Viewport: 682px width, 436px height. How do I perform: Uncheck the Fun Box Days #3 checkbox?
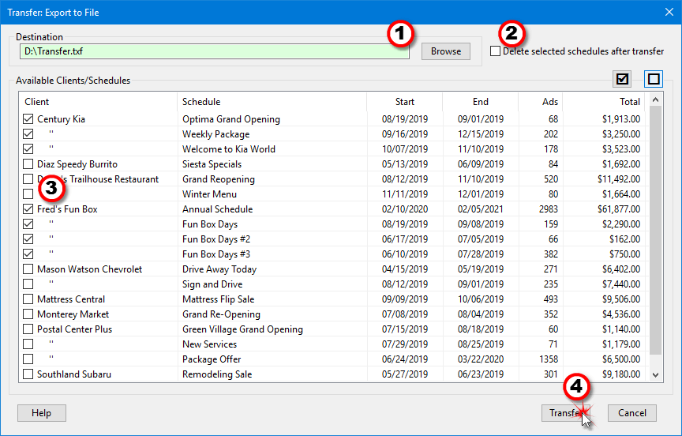pyautogui.click(x=28, y=254)
